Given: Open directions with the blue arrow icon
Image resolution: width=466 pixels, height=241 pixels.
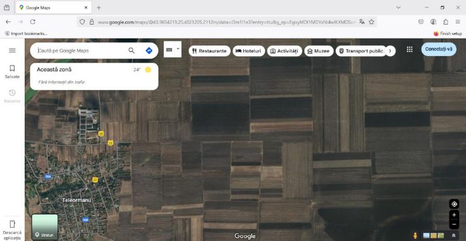Looking at the screenshot, I should tap(149, 50).
